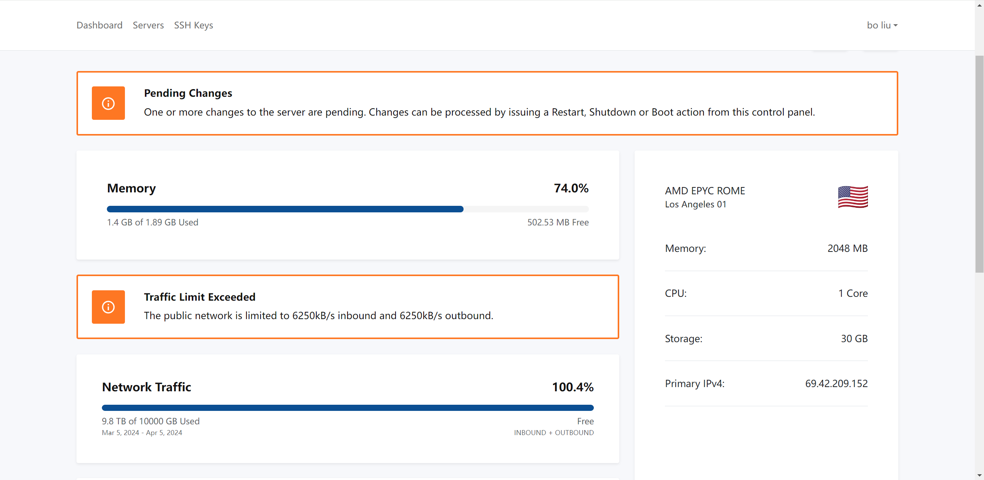Navigate to SSH Keys page
The image size is (984, 480).
click(193, 25)
